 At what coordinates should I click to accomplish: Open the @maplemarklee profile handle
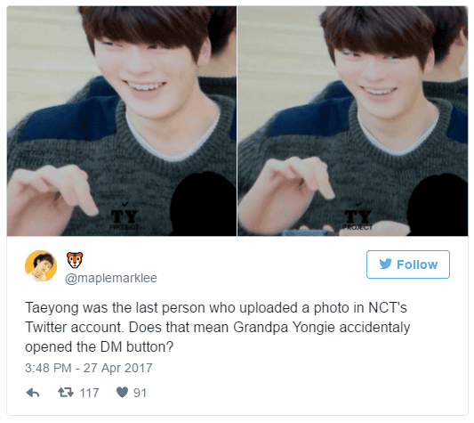pyautogui.click(x=111, y=278)
